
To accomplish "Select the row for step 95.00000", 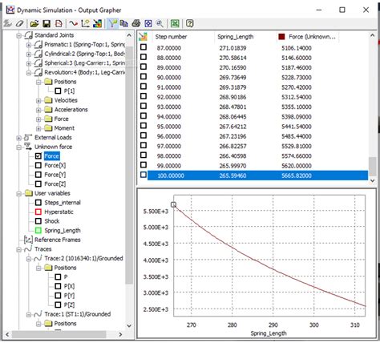I will pyautogui.click(x=257, y=127).
